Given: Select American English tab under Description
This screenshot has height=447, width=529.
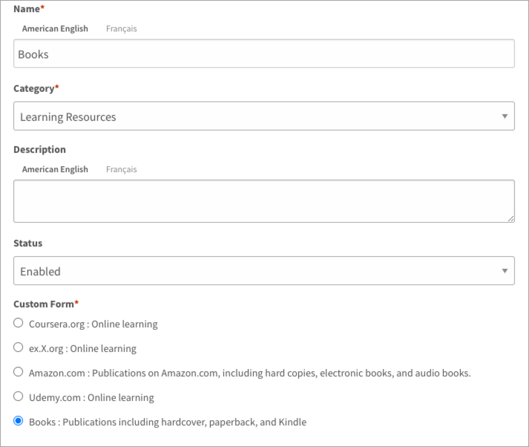Looking at the screenshot, I should point(55,169).
